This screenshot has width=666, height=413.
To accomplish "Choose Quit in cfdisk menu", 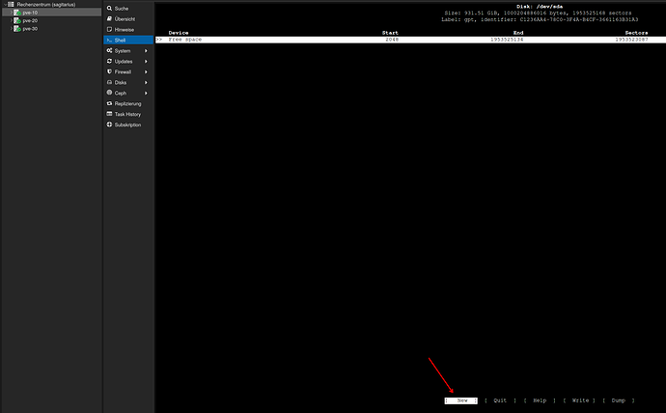I will 500,400.
